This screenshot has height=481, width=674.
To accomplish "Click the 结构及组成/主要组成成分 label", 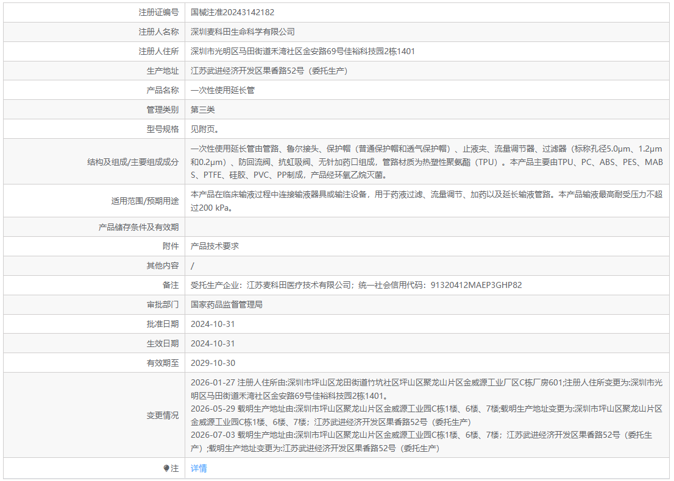I will click(133, 162).
